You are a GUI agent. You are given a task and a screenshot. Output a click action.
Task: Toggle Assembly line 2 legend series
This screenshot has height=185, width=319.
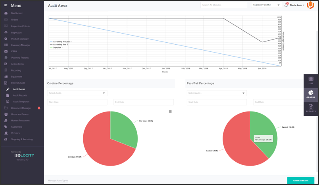(x=59, y=44)
